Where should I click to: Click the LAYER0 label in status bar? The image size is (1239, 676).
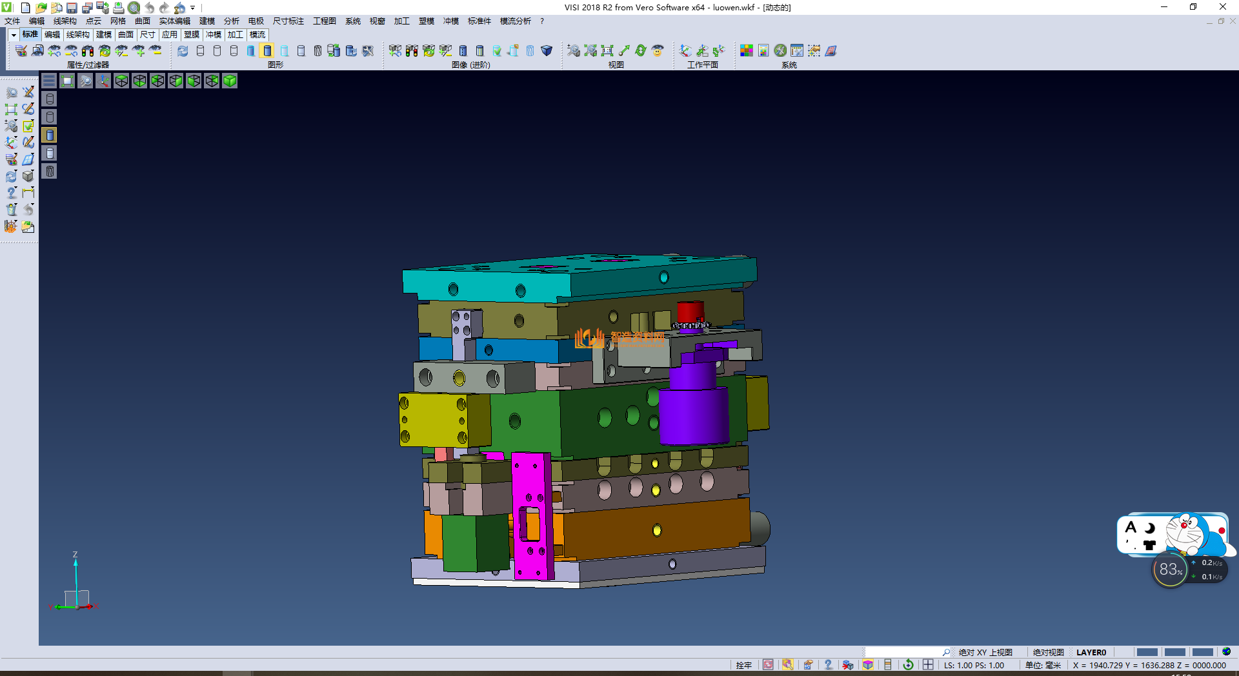tap(1091, 652)
